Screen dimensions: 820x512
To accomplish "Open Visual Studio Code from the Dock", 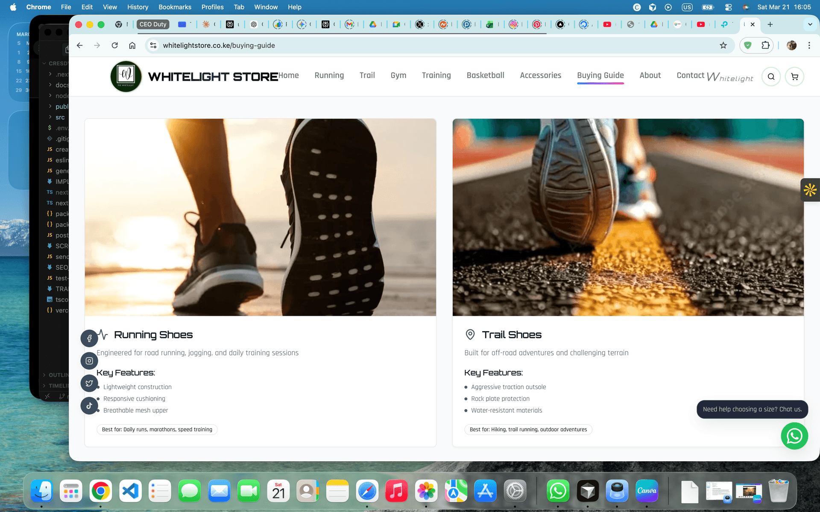I will (x=130, y=491).
